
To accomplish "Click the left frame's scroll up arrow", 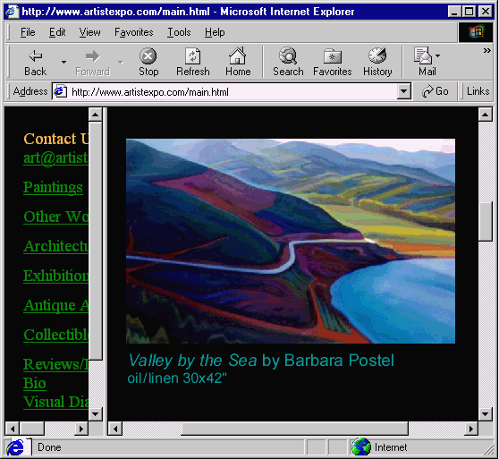I will pos(95,115).
